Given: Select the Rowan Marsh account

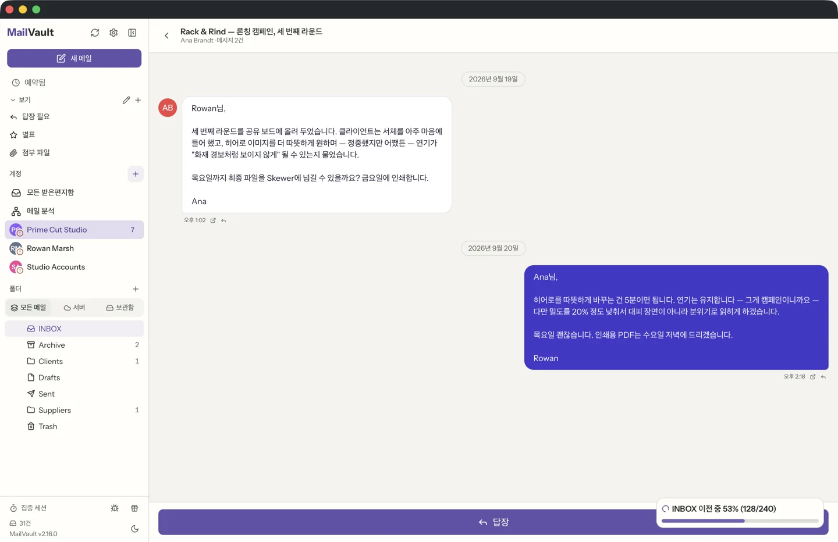Looking at the screenshot, I should pos(74,248).
